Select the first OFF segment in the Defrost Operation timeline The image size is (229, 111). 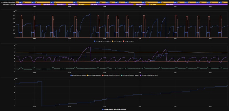[x=17, y=2]
